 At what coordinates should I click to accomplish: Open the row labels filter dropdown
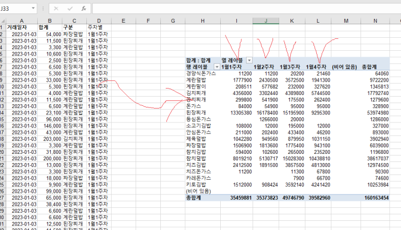tap(217, 67)
